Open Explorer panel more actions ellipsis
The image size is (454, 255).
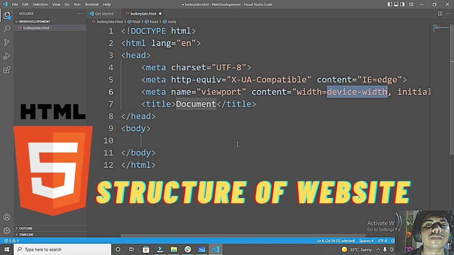(x=80, y=13)
